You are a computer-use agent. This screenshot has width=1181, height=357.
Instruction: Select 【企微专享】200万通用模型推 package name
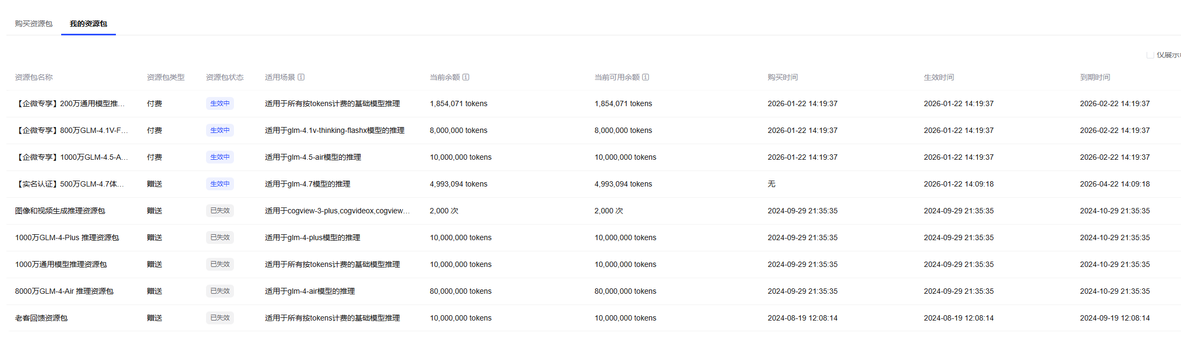[70, 103]
